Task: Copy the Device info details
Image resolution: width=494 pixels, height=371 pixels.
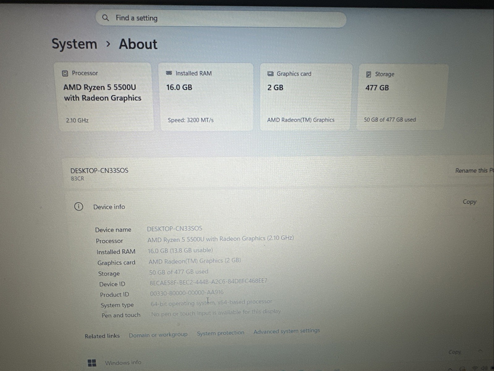Action: click(x=469, y=202)
